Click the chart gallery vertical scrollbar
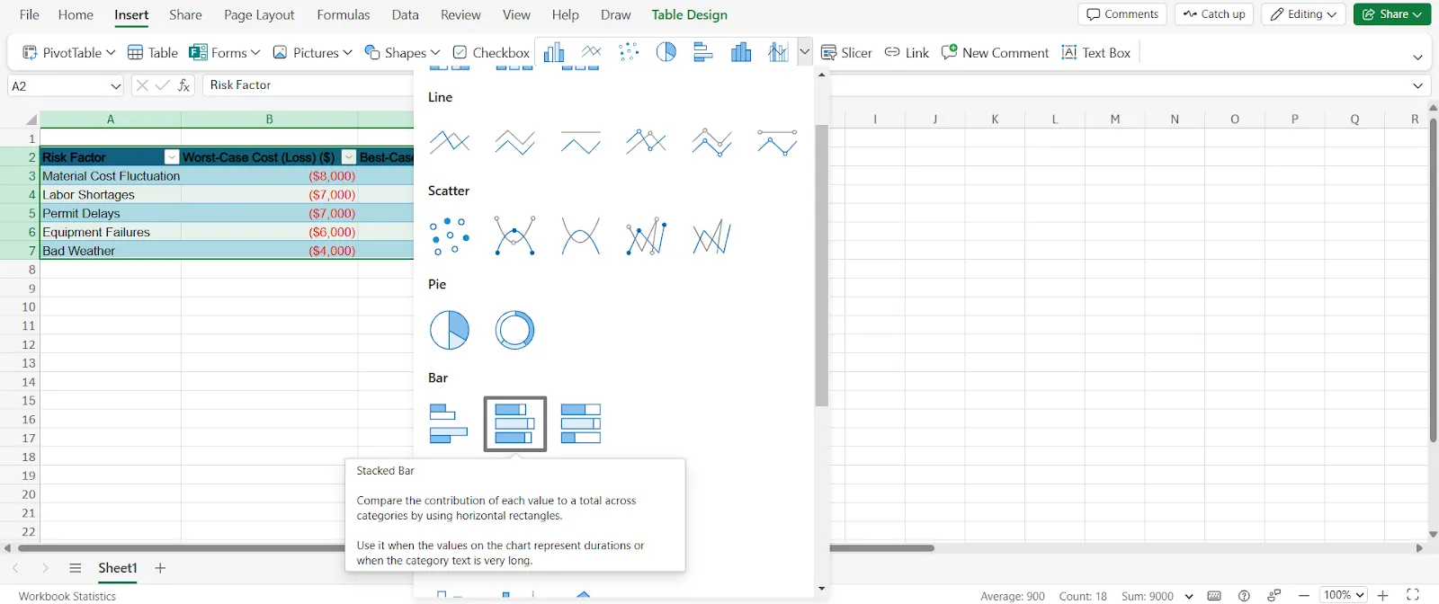1439x604 pixels. pyautogui.click(x=821, y=266)
